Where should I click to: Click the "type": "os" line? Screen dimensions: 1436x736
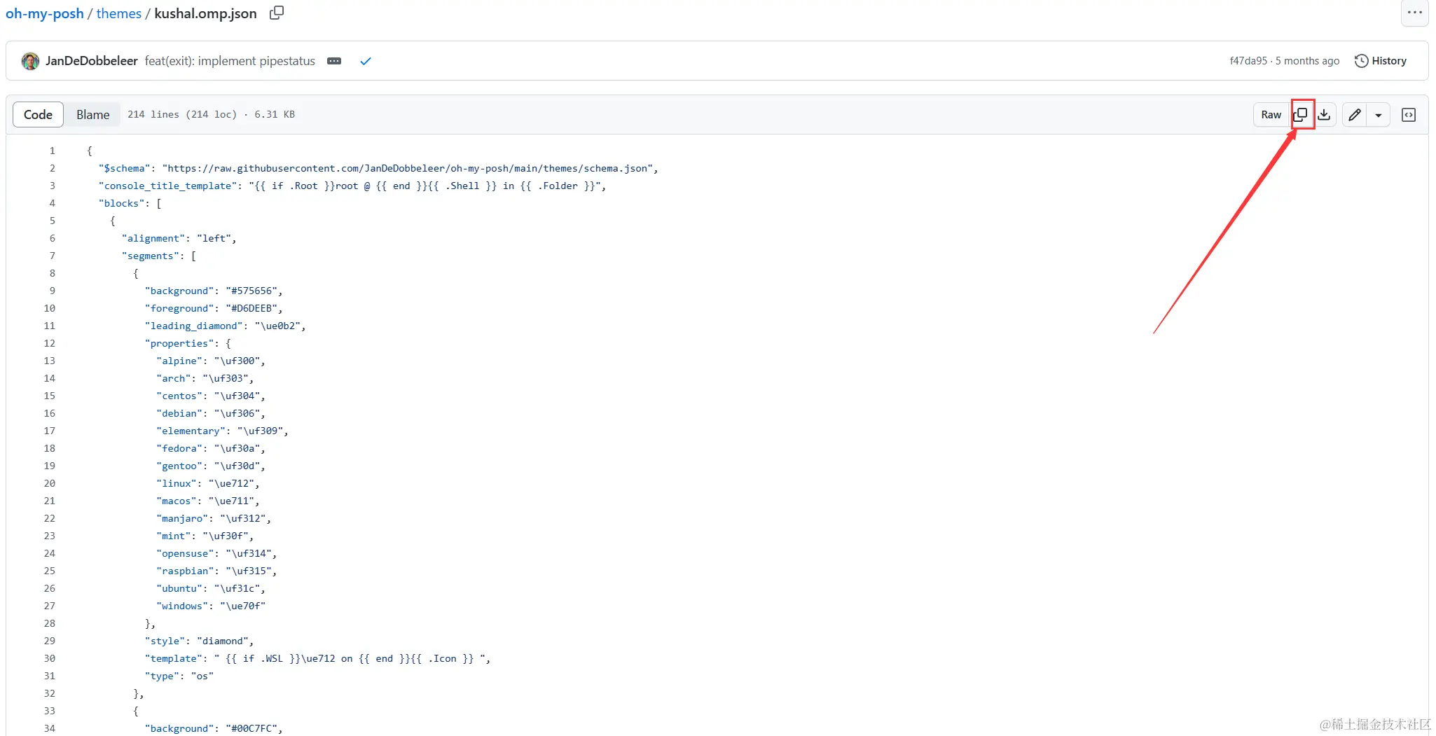click(x=179, y=676)
